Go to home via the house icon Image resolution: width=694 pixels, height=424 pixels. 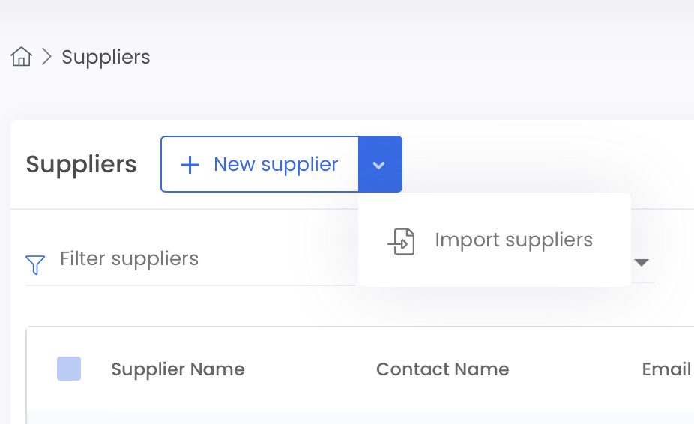click(21, 57)
